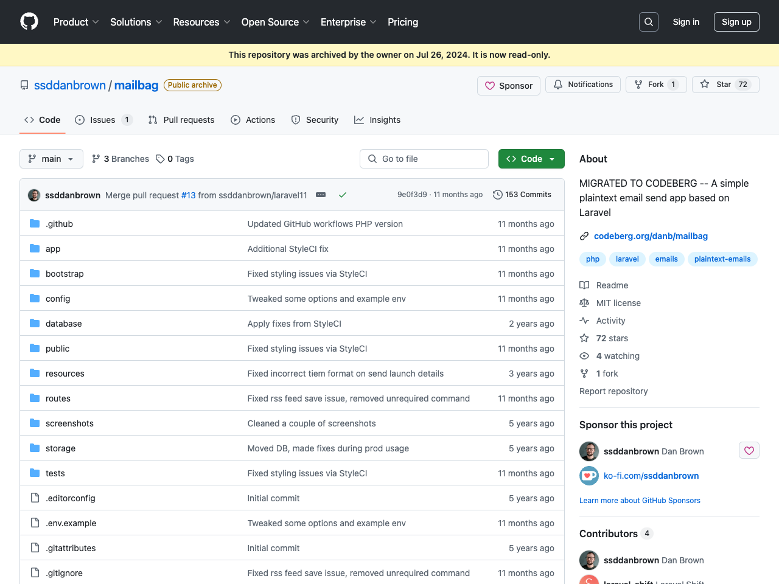Select the plaintext-emails topic tag

click(x=722, y=259)
